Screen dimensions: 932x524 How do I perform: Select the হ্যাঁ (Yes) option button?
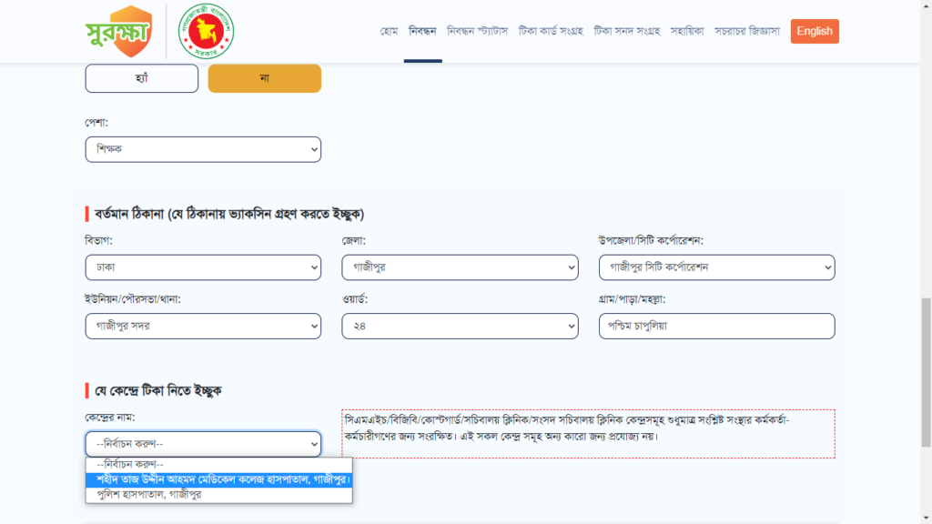point(141,78)
